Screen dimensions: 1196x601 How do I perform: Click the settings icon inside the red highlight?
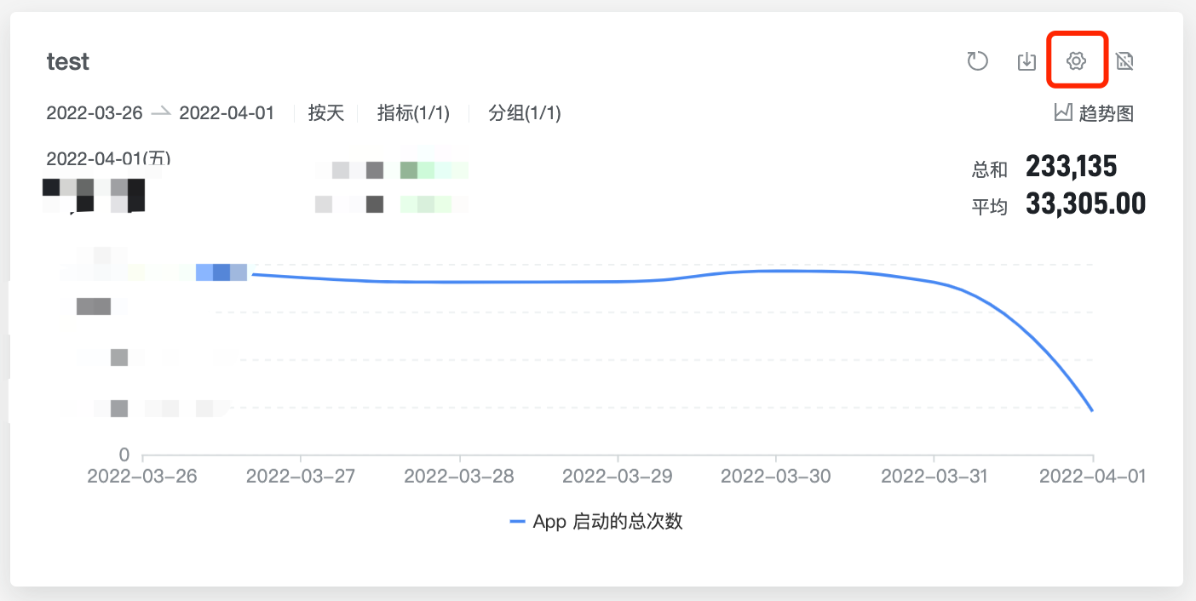click(1076, 61)
